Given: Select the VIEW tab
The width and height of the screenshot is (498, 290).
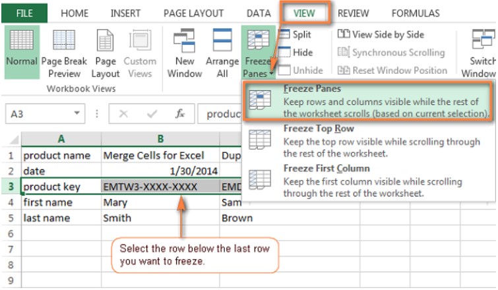Looking at the screenshot, I should (304, 13).
